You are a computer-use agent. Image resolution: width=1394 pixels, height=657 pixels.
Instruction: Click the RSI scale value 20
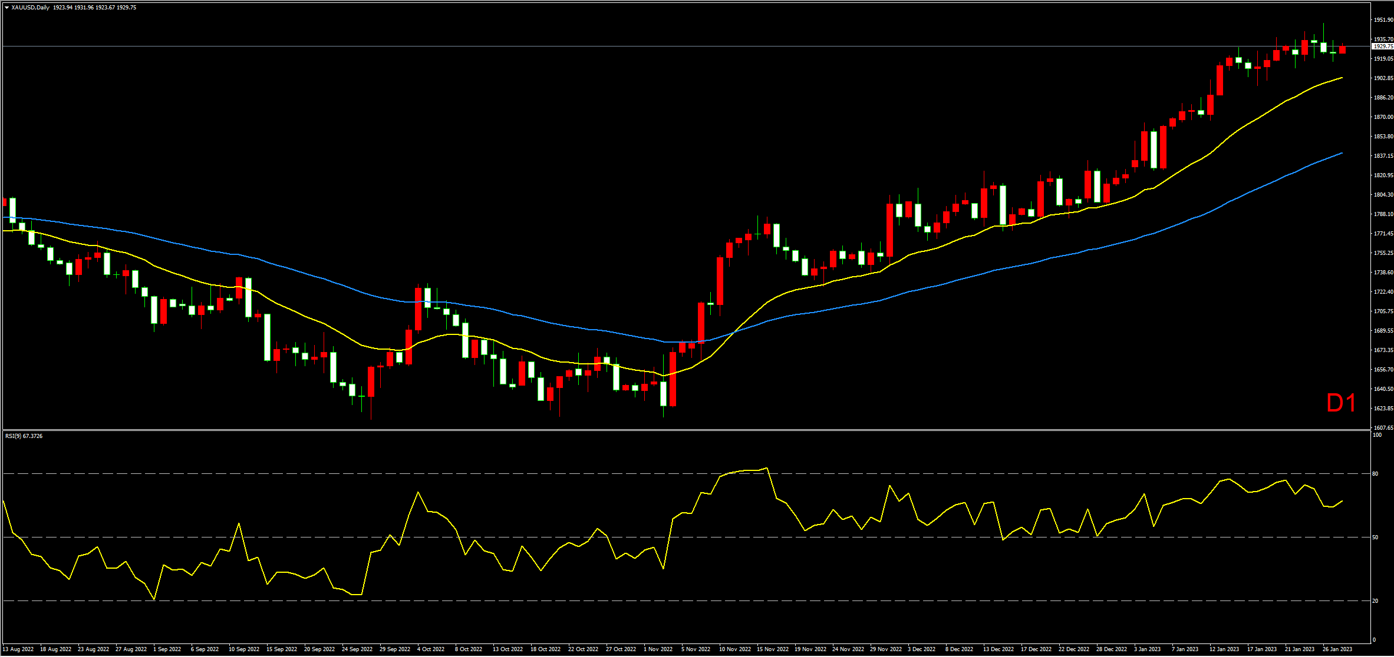(x=1376, y=601)
